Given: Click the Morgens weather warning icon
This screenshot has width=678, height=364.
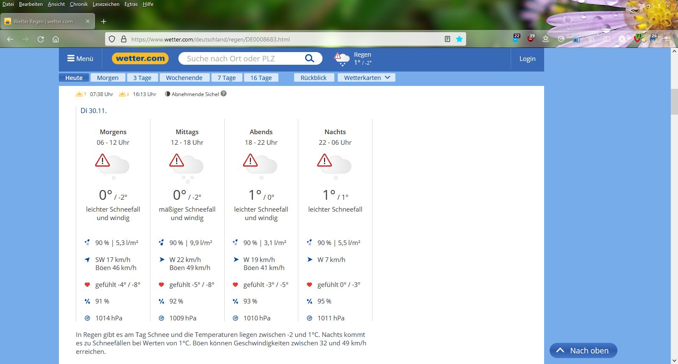Looking at the screenshot, I should 103,161.
